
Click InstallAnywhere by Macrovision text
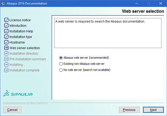coord(25,103)
